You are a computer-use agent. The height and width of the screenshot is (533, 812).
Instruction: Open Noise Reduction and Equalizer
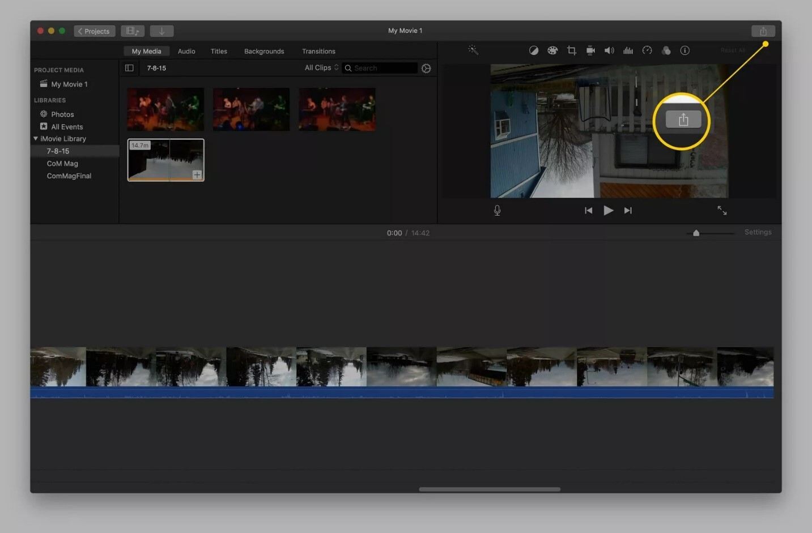(x=628, y=50)
